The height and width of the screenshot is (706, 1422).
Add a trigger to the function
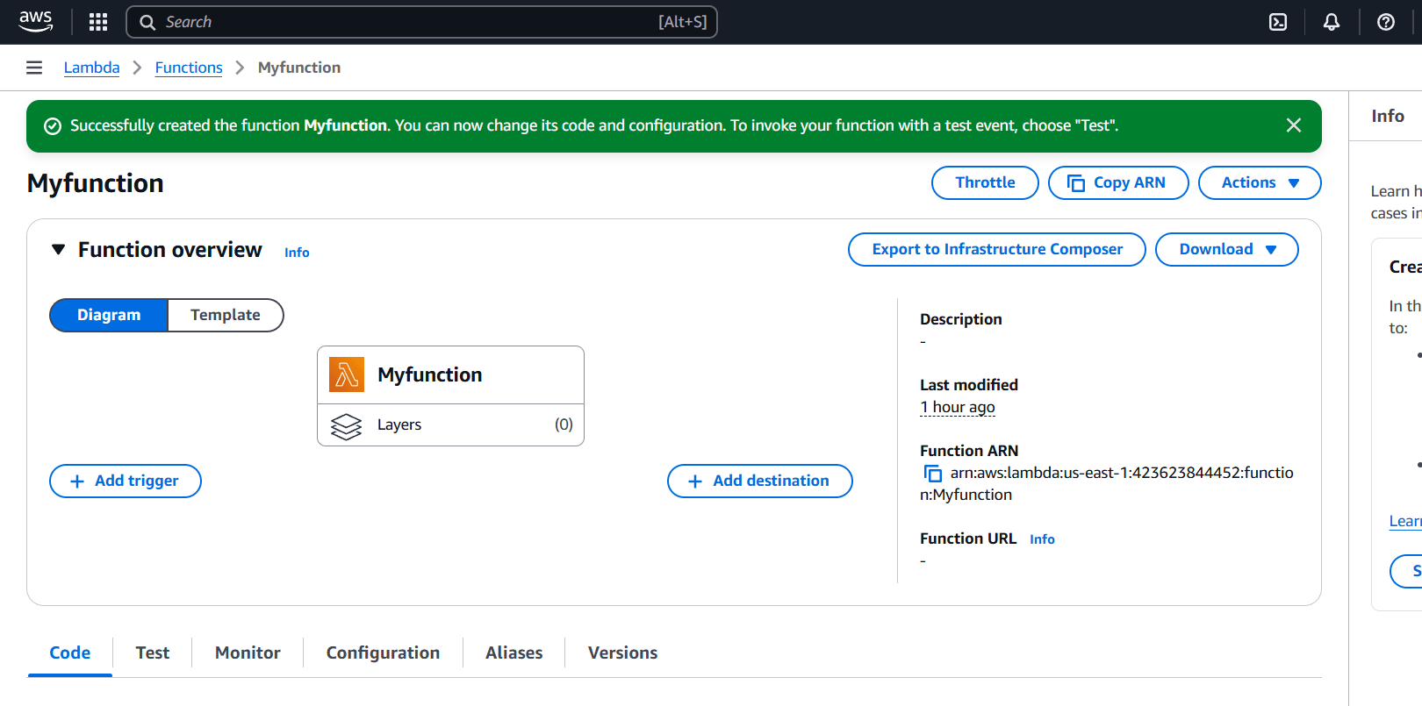126,481
